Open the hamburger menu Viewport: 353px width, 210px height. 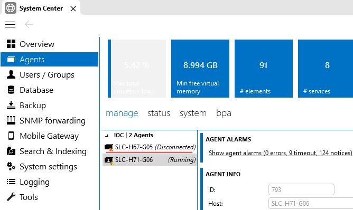[x=10, y=24]
